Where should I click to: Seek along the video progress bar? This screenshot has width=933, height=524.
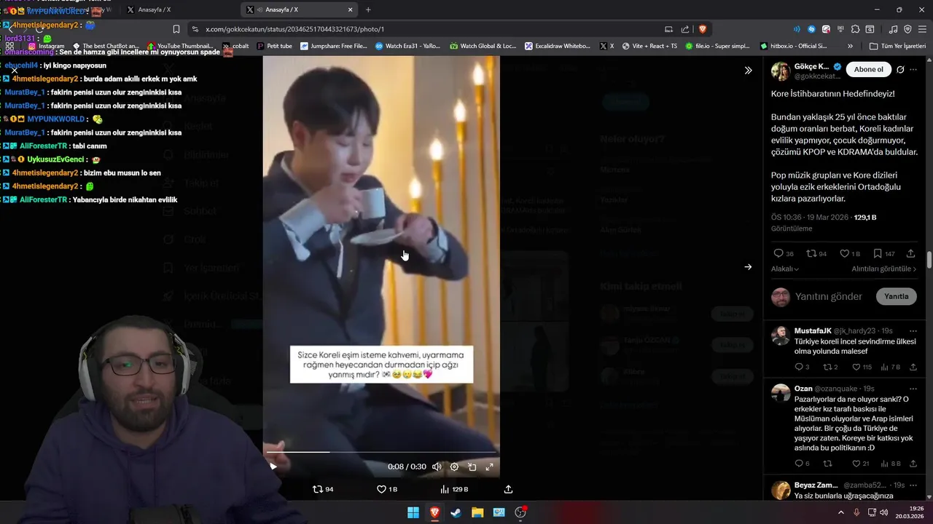tap(381, 452)
